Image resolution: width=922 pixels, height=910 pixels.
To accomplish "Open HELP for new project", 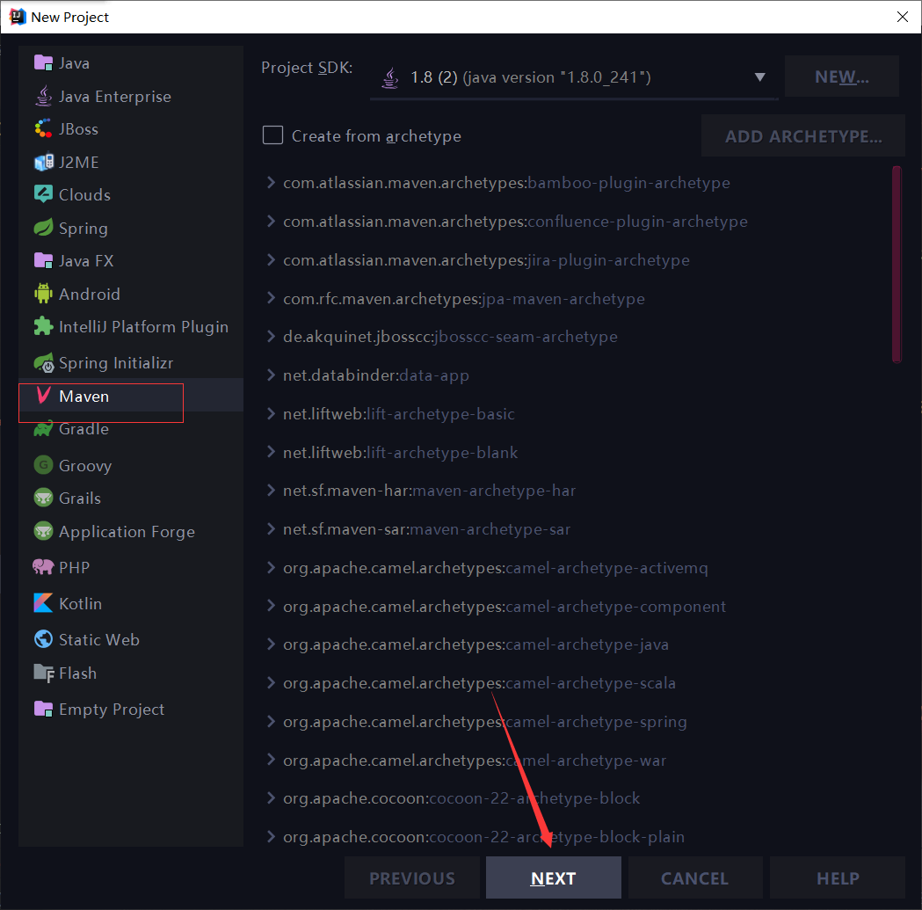I will 838,877.
